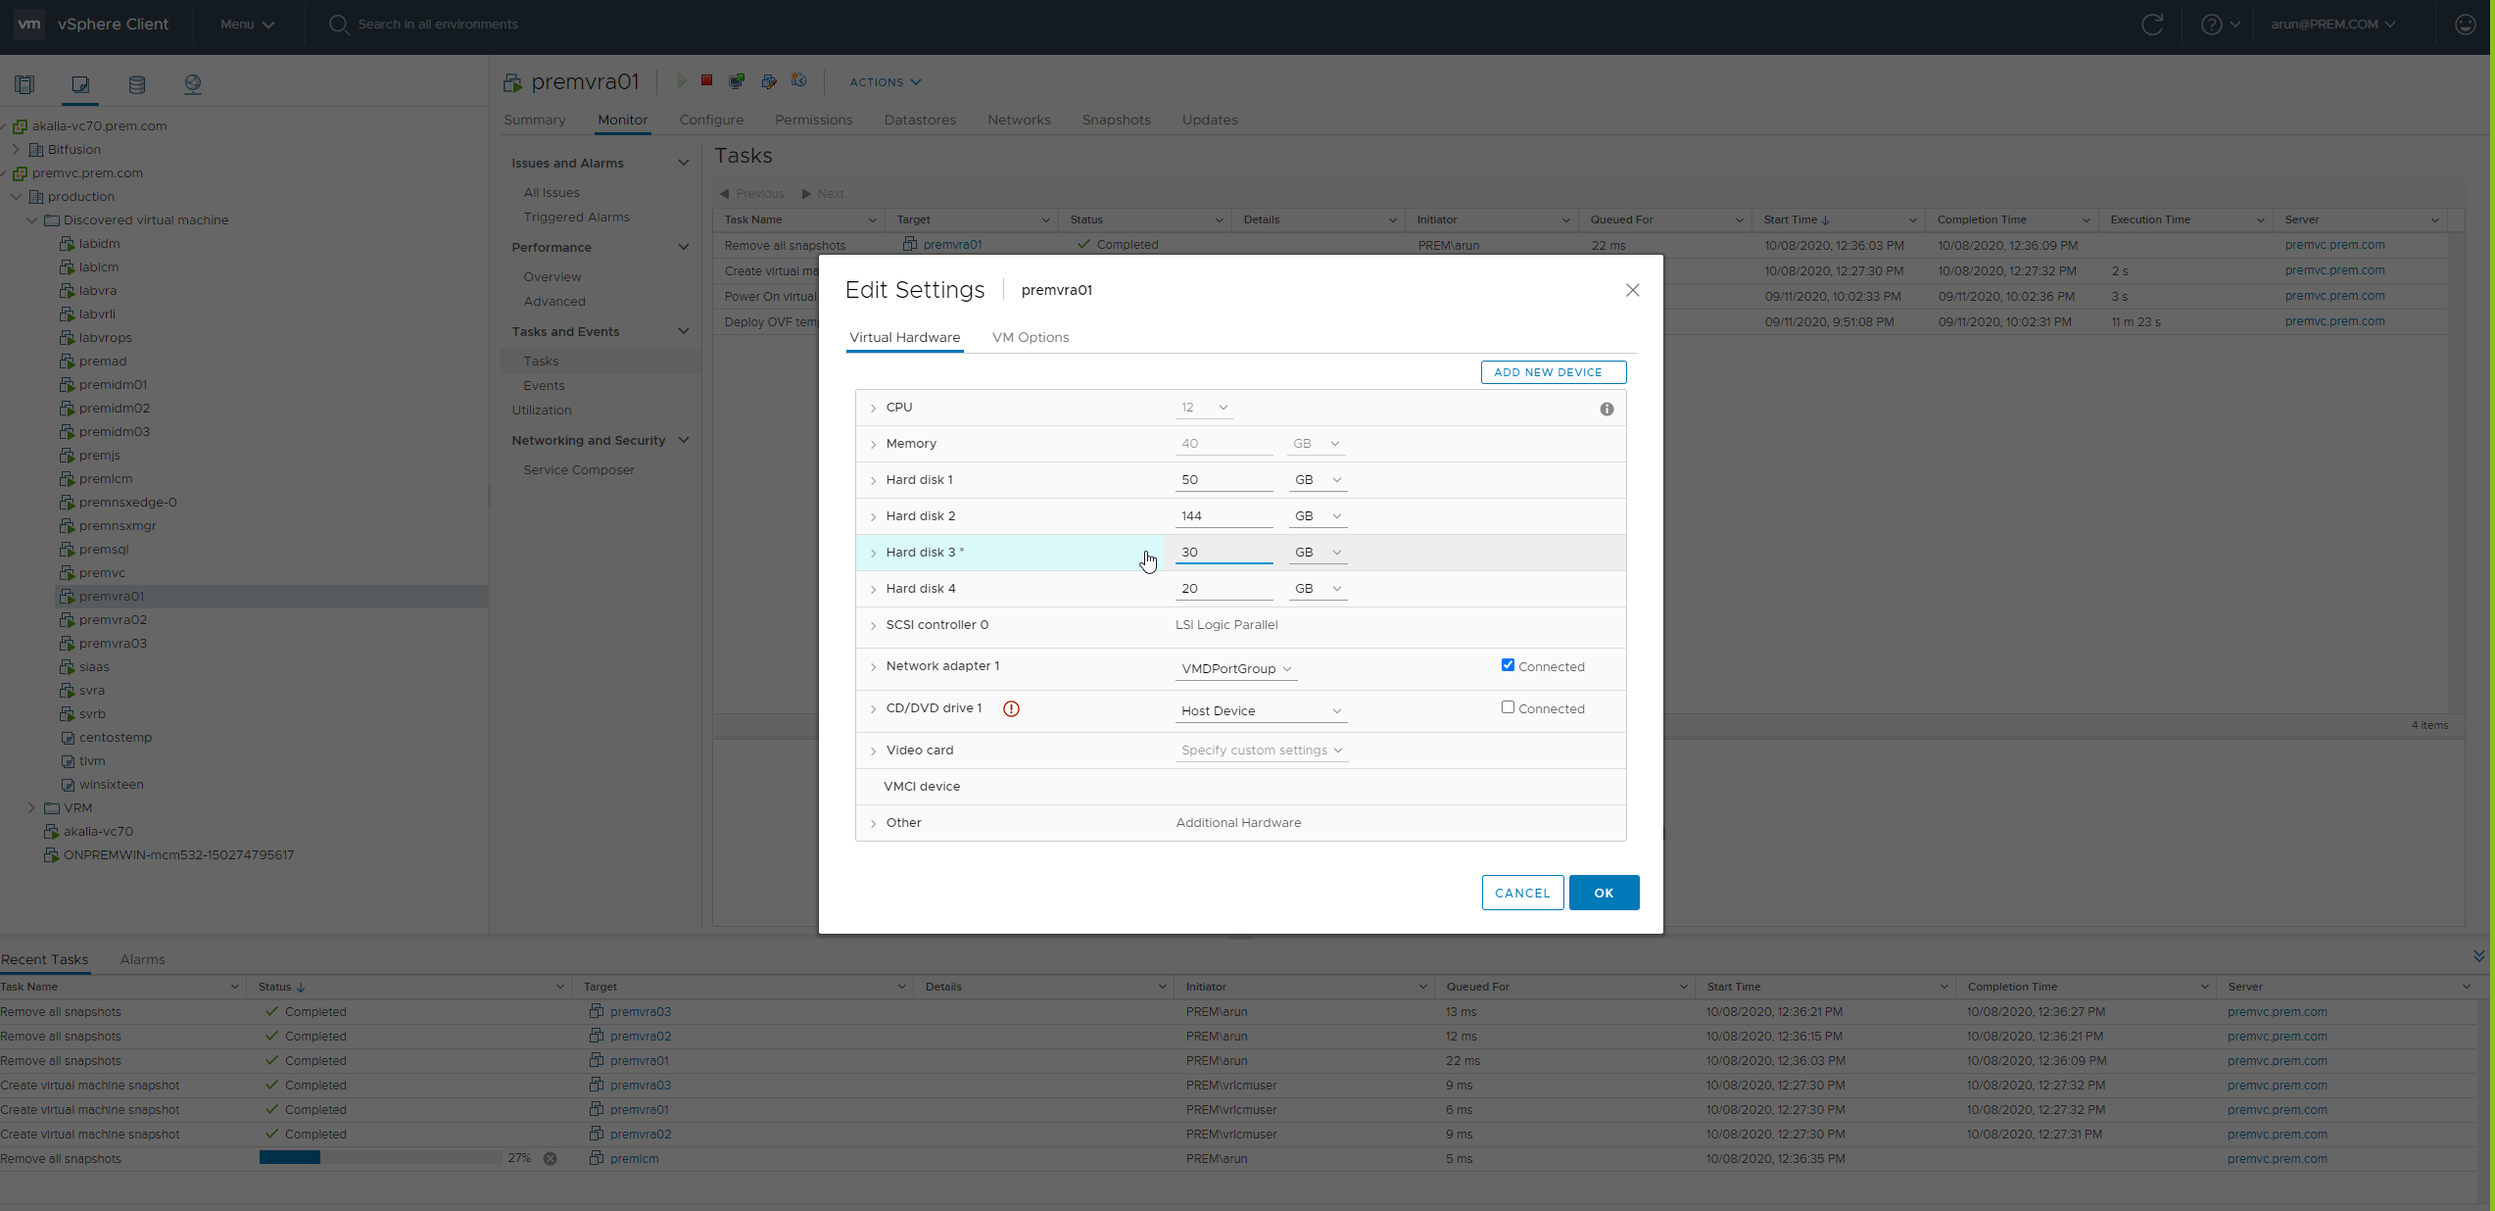Click the ADD NEW DEVICE button
Screen dimensions: 2495x1211
point(1554,372)
